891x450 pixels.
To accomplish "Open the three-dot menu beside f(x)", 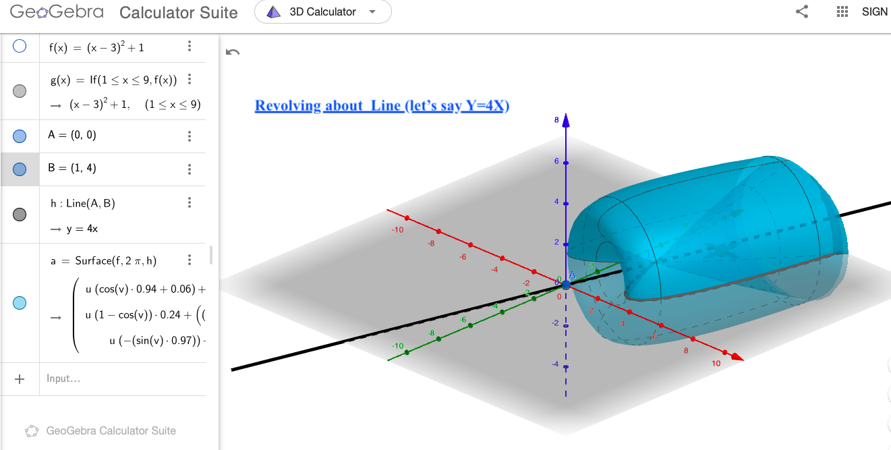I will 190,46.
